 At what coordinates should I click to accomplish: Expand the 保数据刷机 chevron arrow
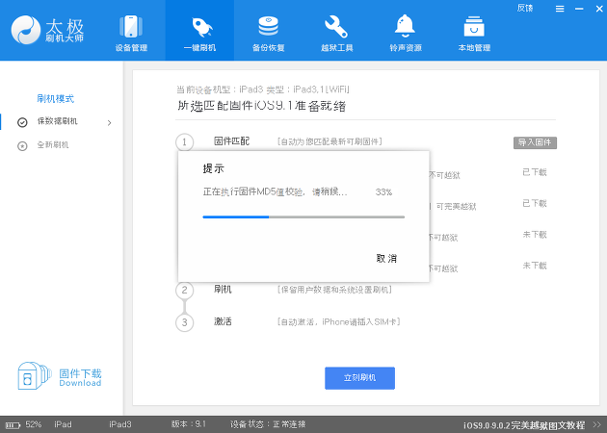coord(109,122)
